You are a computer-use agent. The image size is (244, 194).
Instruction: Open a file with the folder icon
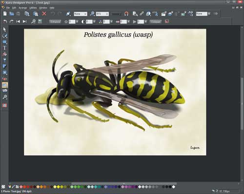(x=11, y=14)
